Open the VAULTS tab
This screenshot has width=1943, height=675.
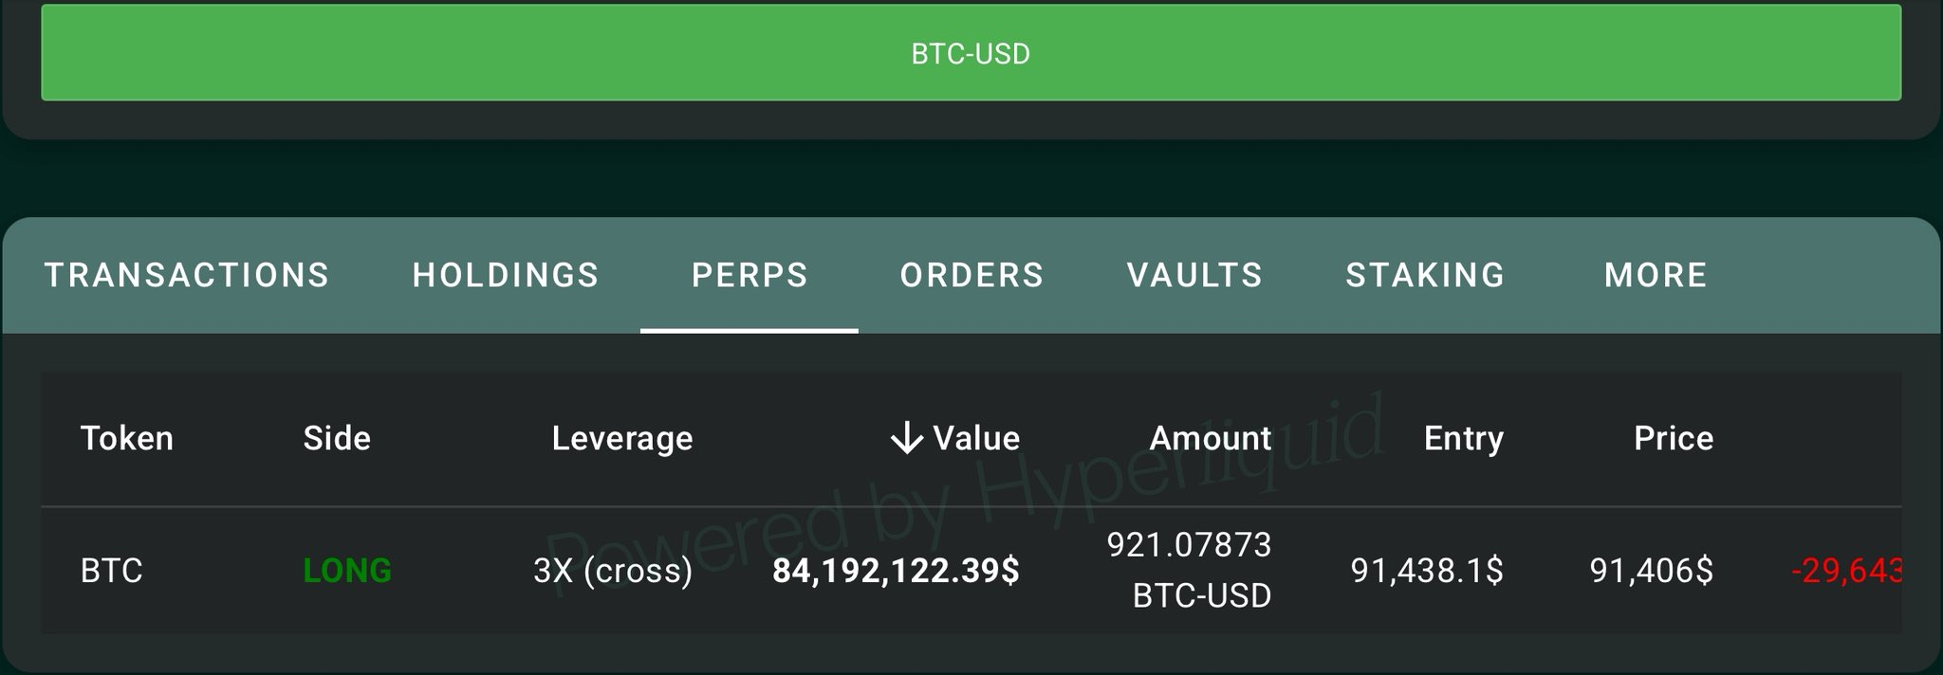click(1194, 275)
